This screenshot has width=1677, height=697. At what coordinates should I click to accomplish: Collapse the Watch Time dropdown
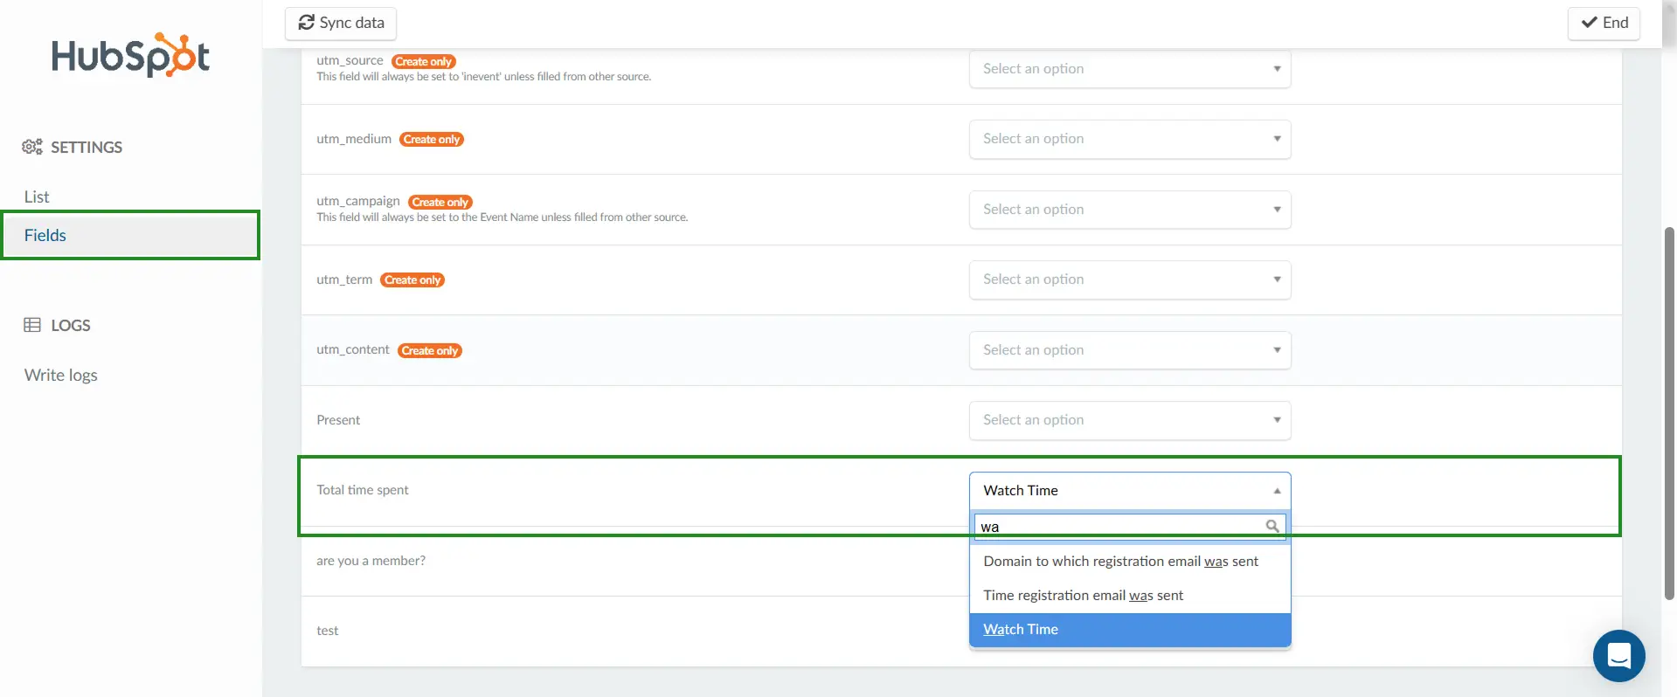coord(1130,491)
